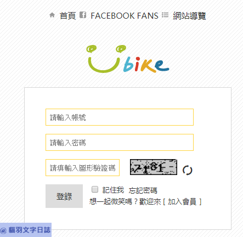The width and height of the screenshot is (243, 237).
Task: Open the FACEBOOK FANS navigation item
Action: [125, 16]
